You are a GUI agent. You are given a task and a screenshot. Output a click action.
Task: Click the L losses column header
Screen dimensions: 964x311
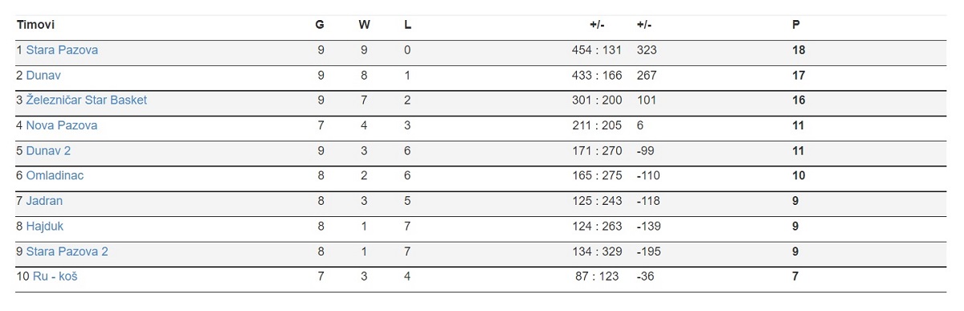click(407, 25)
